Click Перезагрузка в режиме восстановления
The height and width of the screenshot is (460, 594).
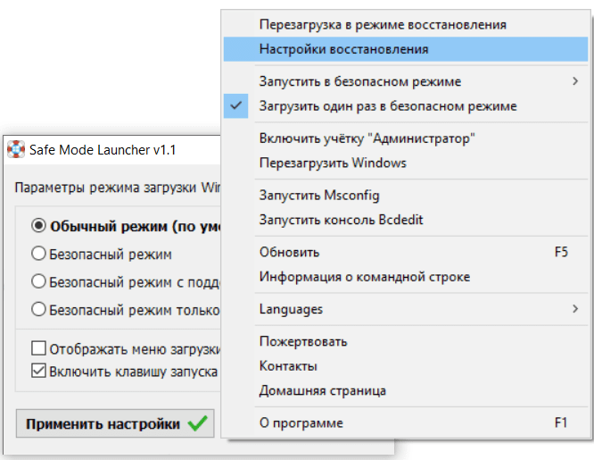tap(382, 24)
